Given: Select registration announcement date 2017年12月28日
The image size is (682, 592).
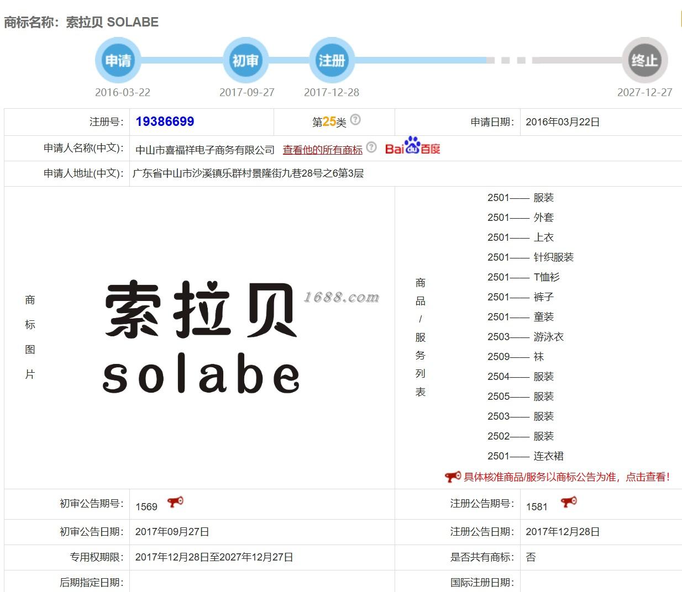Looking at the screenshot, I should tap(563, 532).
